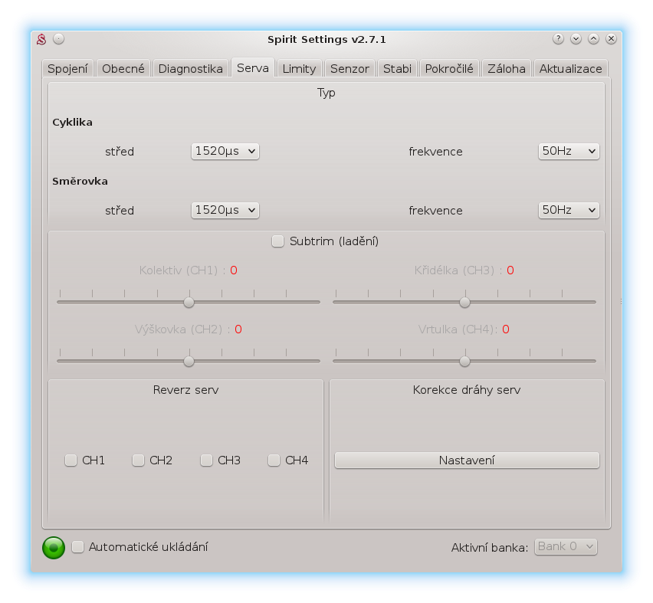Open the Aktivní banka Bank 0 dropdown
Viewport: 653px width, 603px height.
pyautogui.click(x=566, y=546)
